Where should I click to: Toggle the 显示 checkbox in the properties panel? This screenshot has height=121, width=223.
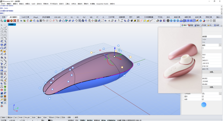click(x=203, y=97)
